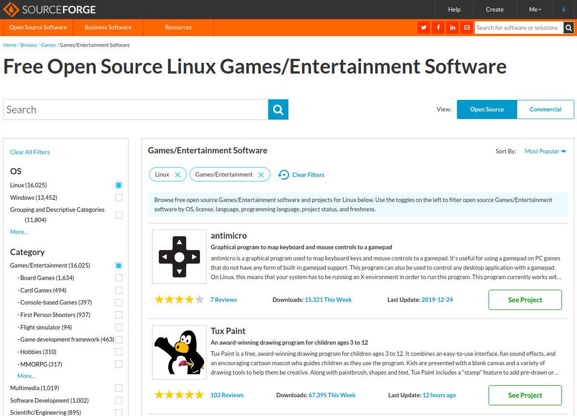Switch to Open Source view tab

pyautogui.click(x=487, y=110)
